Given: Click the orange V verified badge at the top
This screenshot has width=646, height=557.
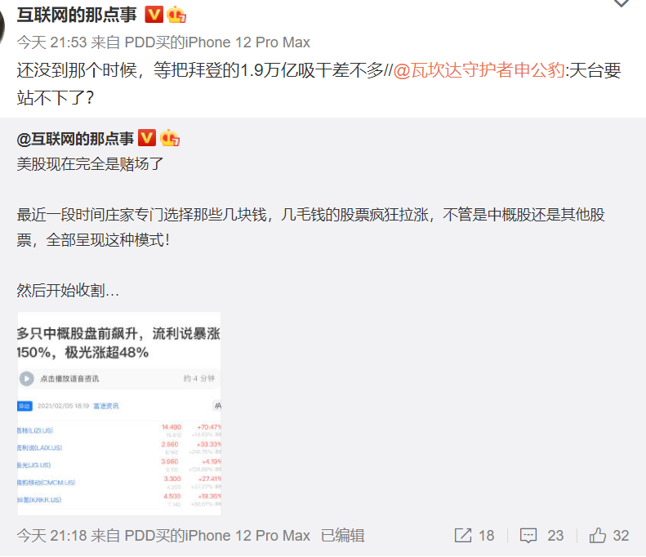Looking at the screenshot, I should pyautogui.click(x=154, y=15).
